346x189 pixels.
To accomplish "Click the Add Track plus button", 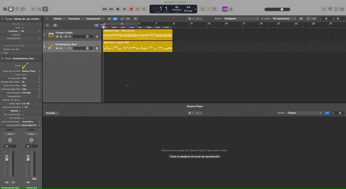I will [x=47, y=25].
